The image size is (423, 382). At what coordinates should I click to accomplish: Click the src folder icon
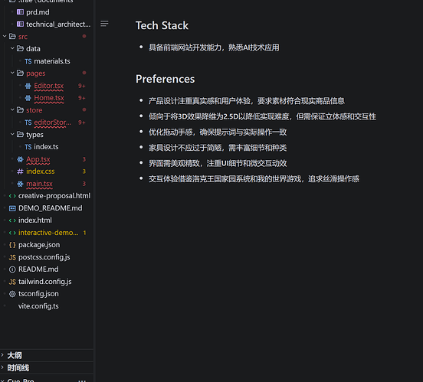(x=12, y=36)
